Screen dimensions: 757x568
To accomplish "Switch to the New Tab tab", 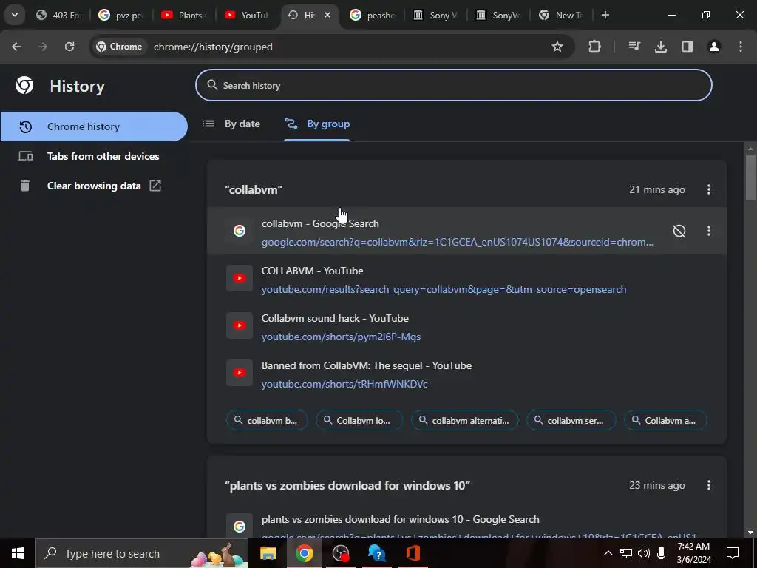I will pos(561,15).
